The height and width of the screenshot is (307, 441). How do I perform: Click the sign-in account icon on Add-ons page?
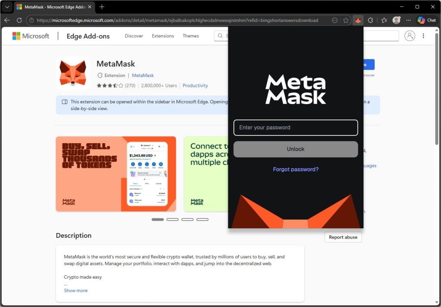coord(410,36)
